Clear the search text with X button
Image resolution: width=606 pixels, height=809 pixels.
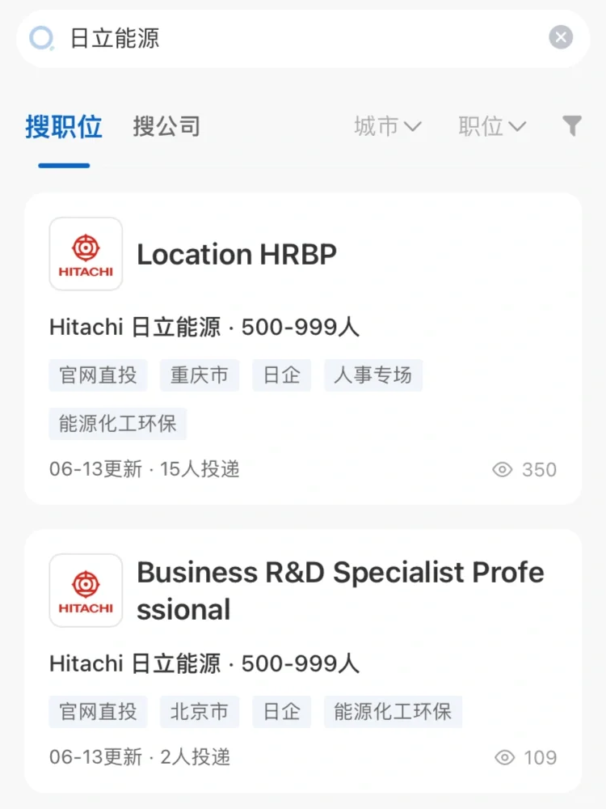click(561, 37)
